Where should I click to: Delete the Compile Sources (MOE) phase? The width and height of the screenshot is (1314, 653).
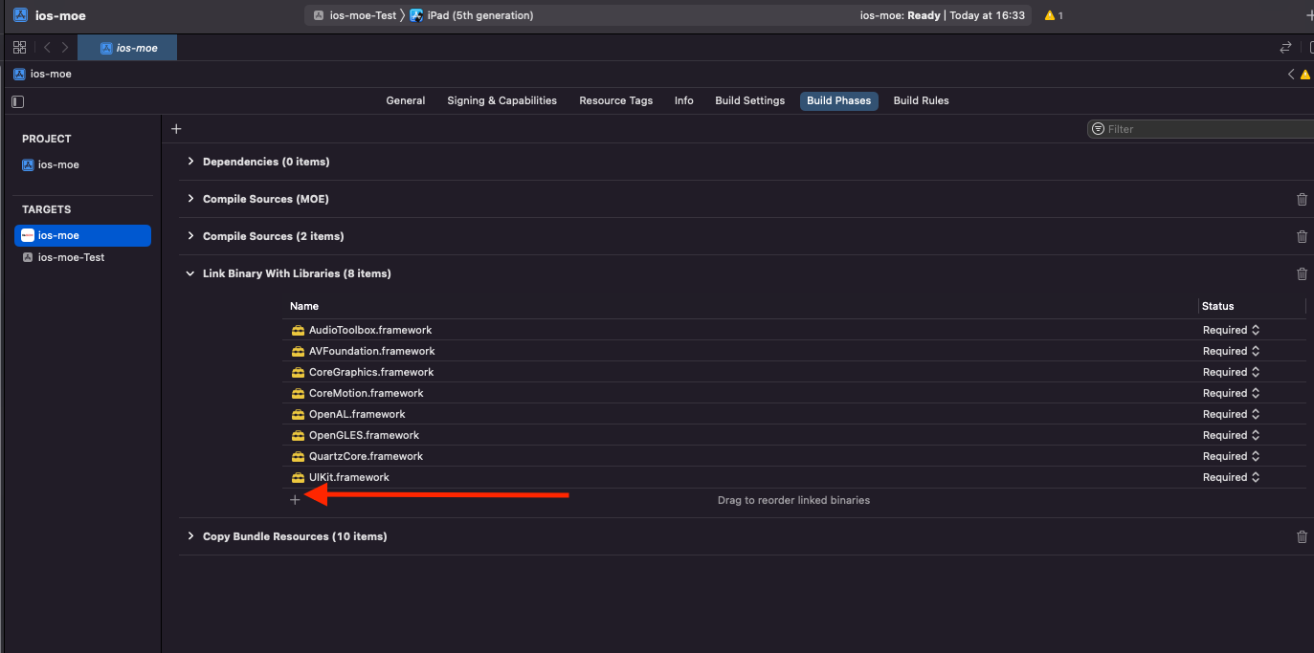tap(1302, 199)
